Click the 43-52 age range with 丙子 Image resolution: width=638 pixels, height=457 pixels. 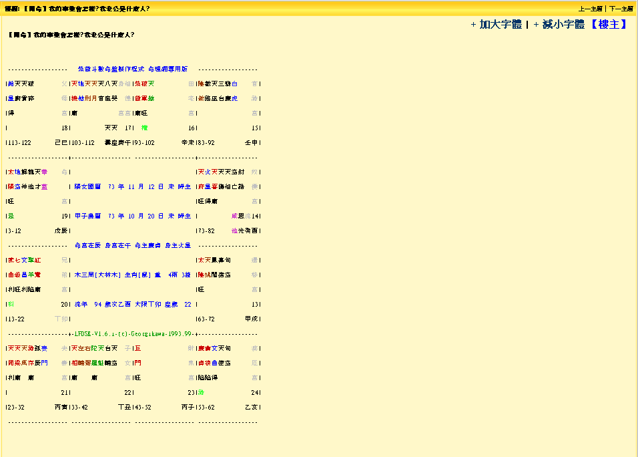point(143,407)
